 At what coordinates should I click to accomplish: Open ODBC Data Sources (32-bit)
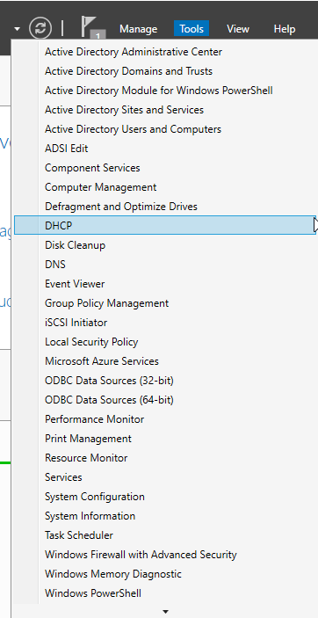pyautogui.click(x=165, y=381)
